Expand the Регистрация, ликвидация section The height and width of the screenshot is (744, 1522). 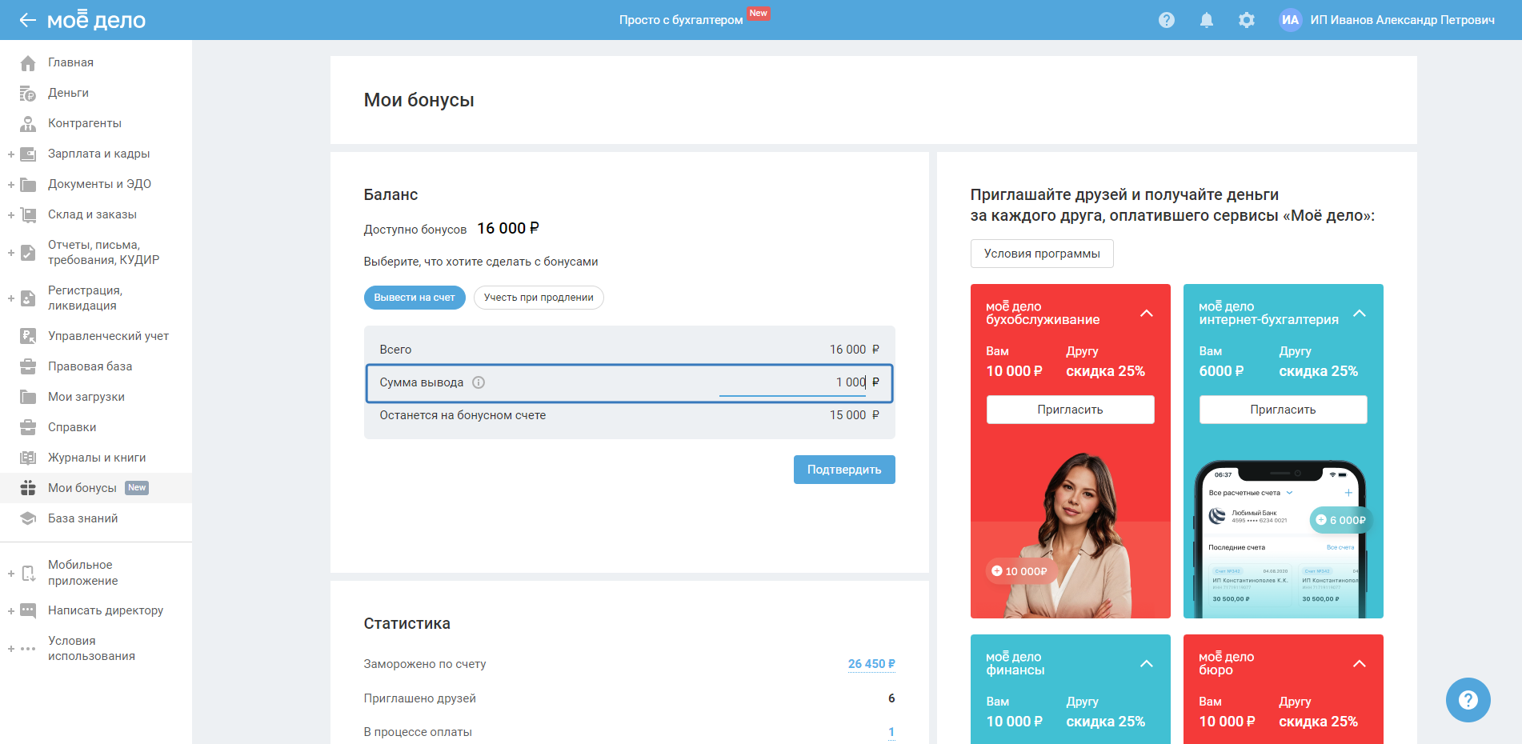coord(11,298)
